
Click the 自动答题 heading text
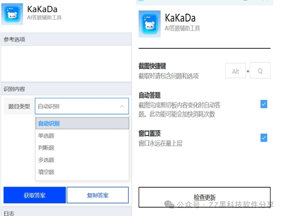(x=149, y=95)
